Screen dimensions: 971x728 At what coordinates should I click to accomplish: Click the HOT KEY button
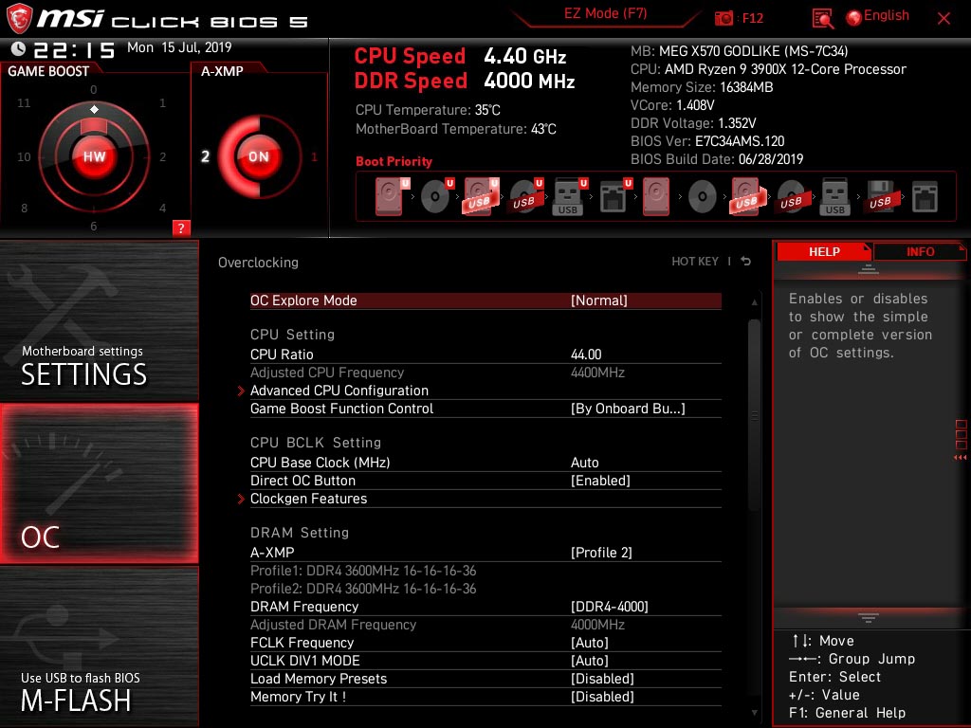[x=695, y=262]
